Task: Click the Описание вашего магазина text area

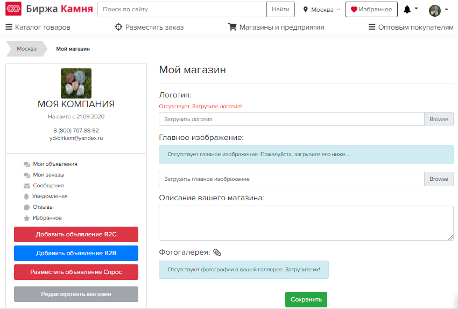Action: click(x=306, y=223)
